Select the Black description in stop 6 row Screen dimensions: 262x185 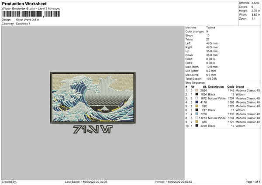coord(212,110)
